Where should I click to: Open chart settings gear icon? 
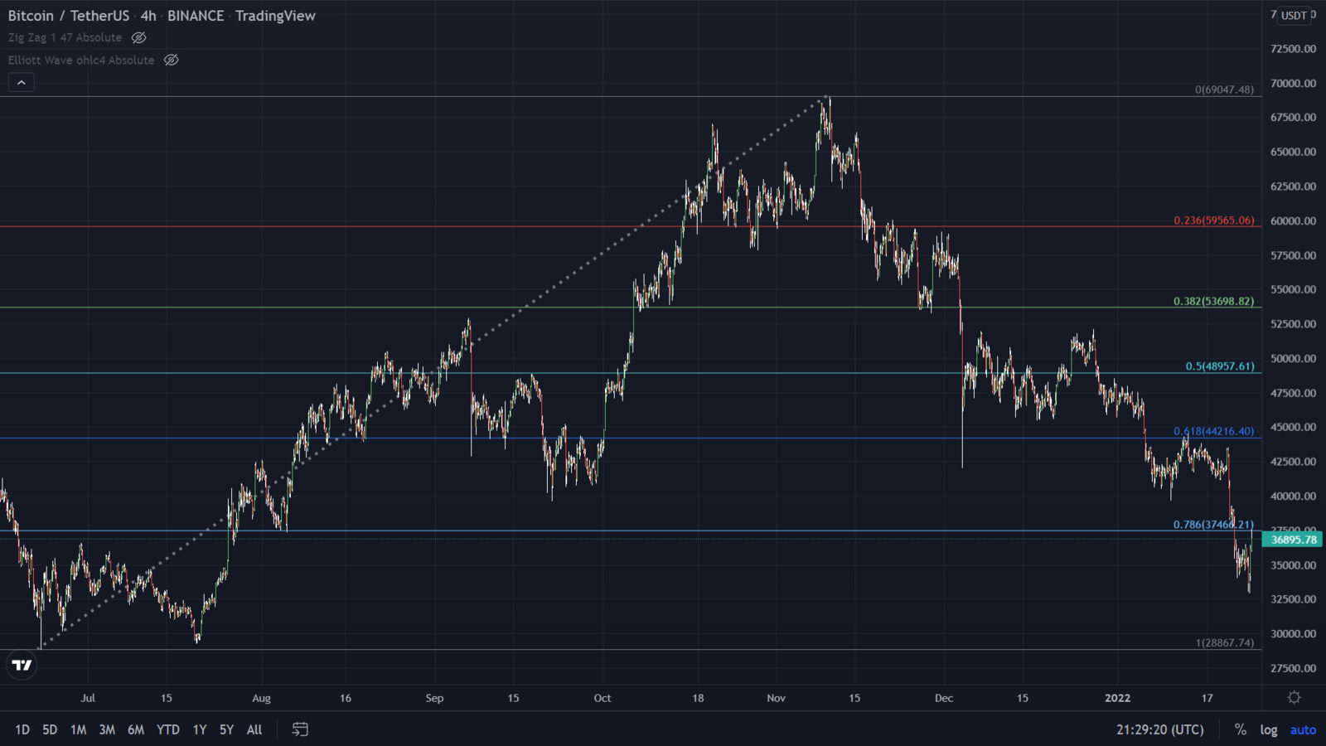coord(1294,698)
